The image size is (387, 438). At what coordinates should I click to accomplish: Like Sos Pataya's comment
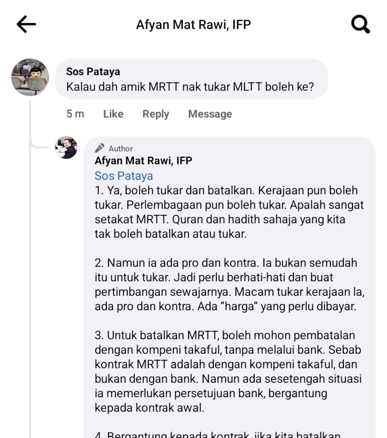[x=113, y=114]
